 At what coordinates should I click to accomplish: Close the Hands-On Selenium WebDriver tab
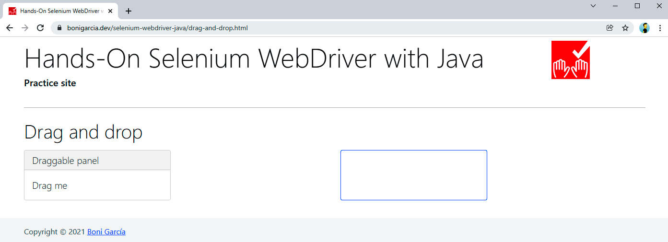[x=110, y=11]
